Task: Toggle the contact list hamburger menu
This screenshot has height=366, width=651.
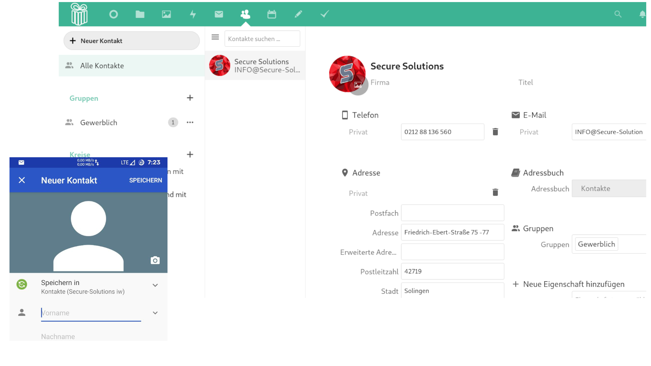Action: coord(215,37)
